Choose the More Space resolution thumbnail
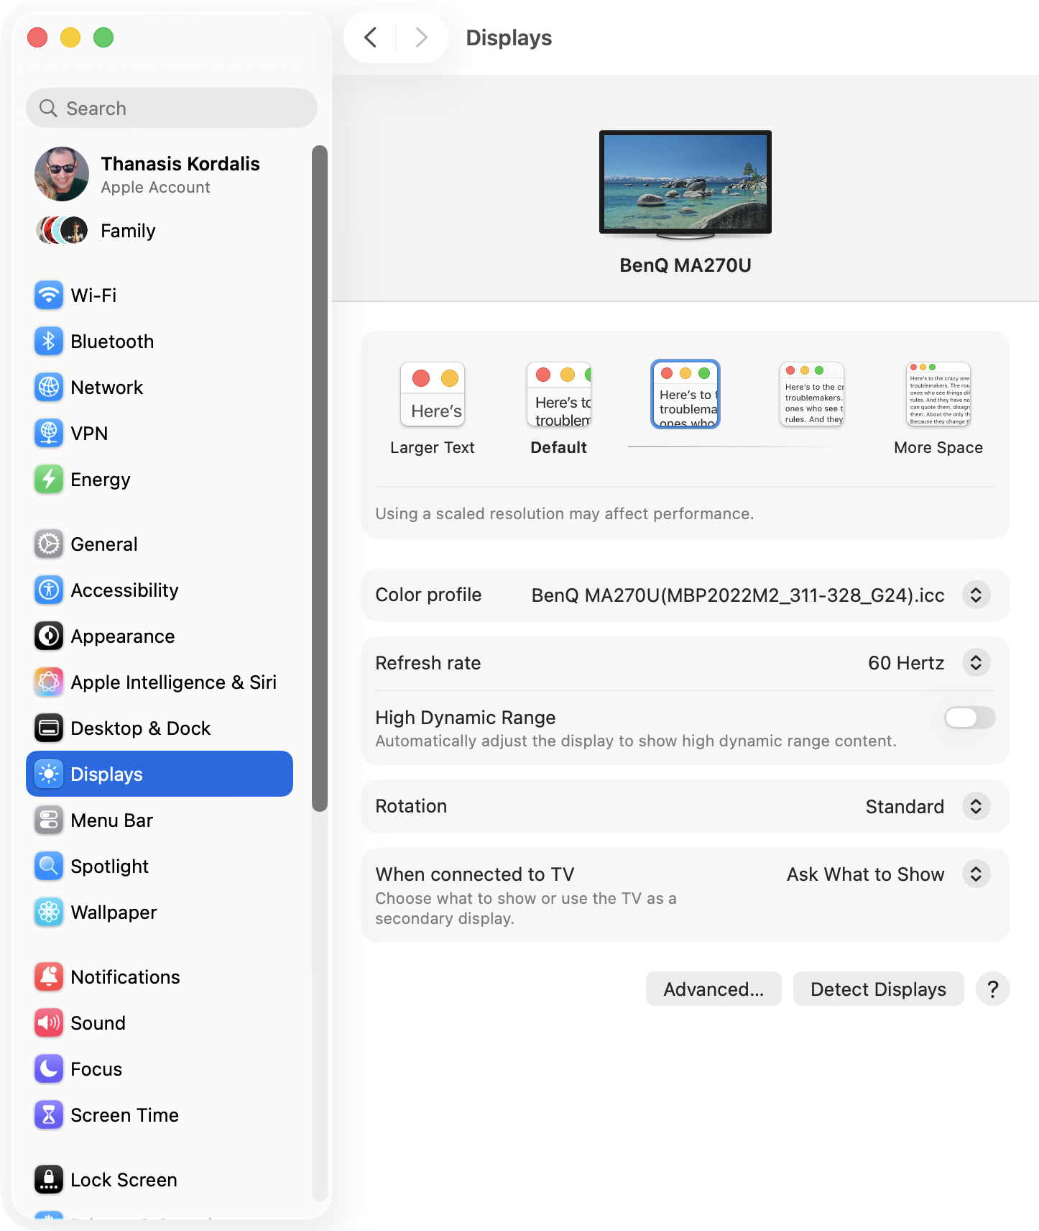 click(x=938, y=394)
